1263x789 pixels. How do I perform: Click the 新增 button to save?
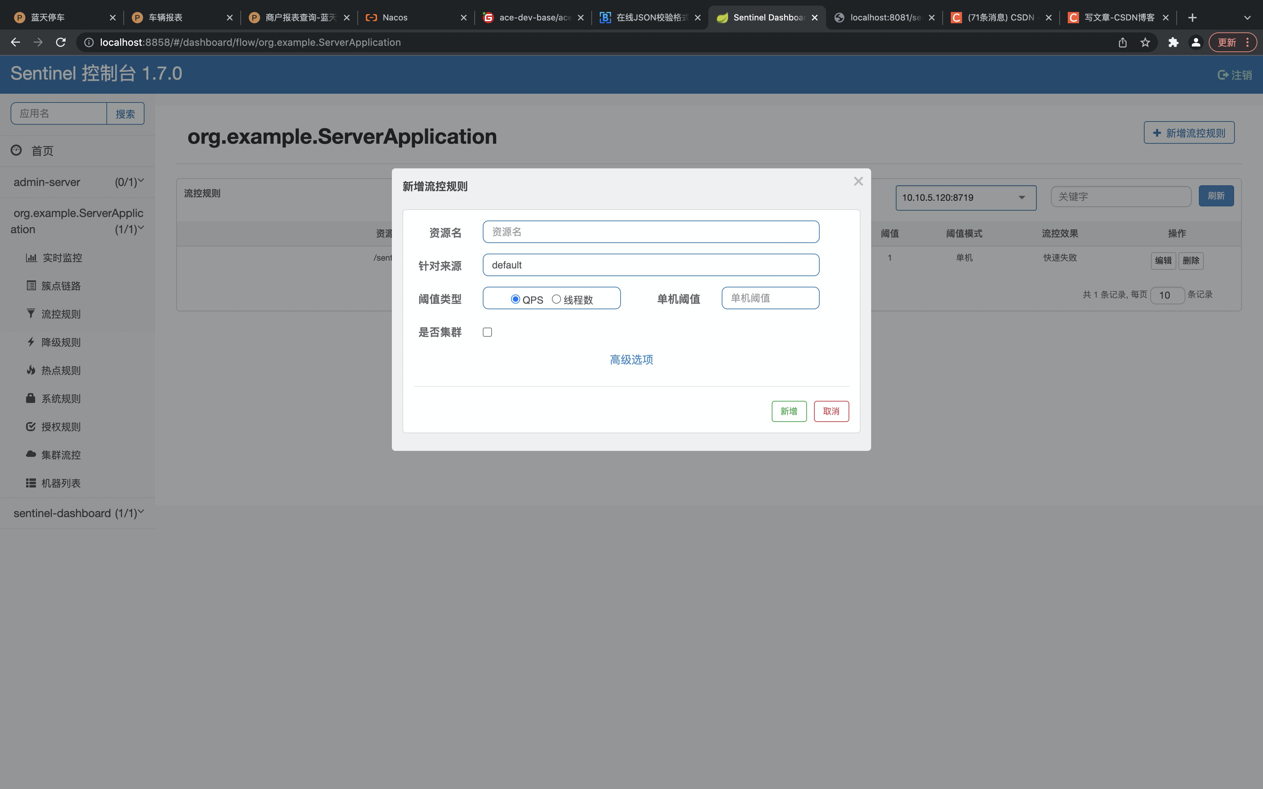[x=789, y=411]
